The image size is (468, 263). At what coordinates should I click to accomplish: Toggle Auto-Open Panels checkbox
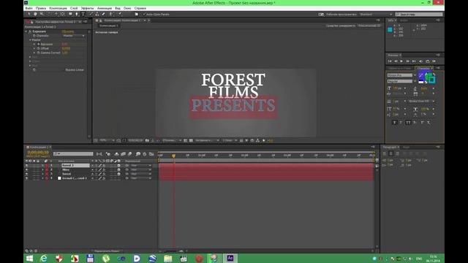pyautogui.click(x=144, y=14)
